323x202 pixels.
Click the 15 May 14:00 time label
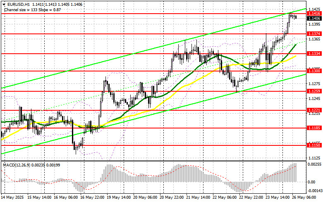pos(40,197)
